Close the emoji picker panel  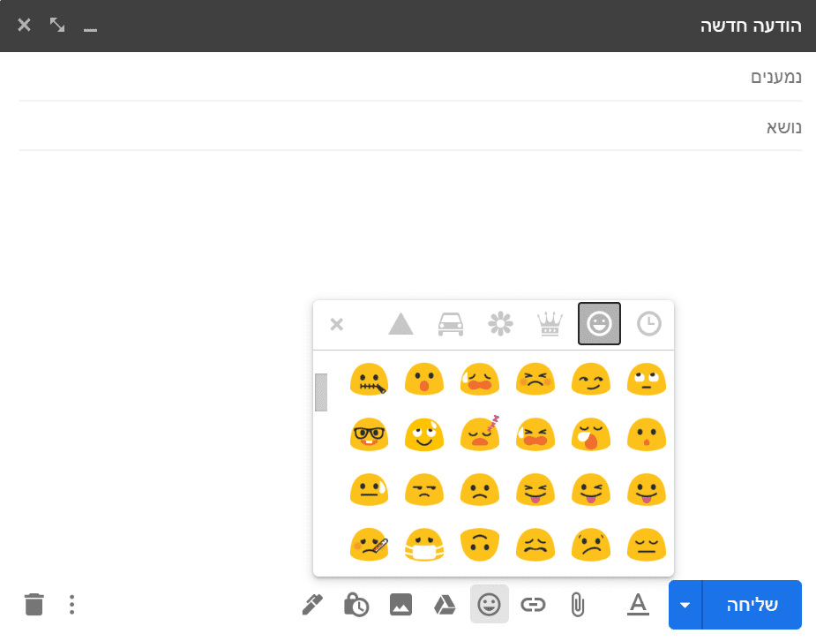tap(337, 324)
